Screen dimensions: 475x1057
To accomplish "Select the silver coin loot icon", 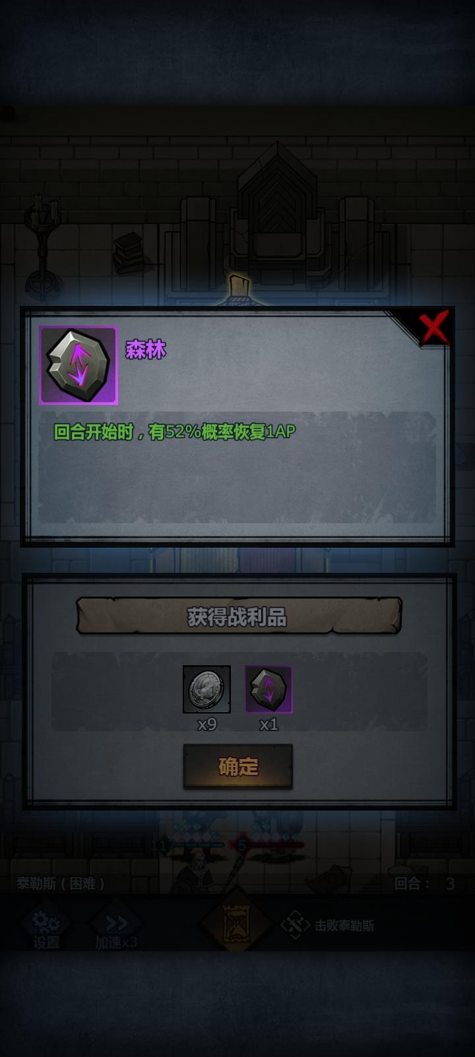I will 206,689.
